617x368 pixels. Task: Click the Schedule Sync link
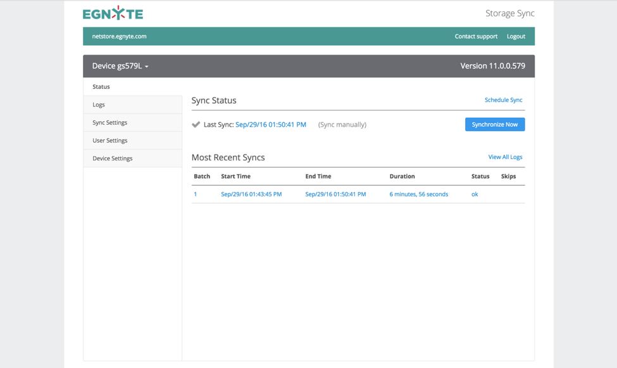pos(503,100)
